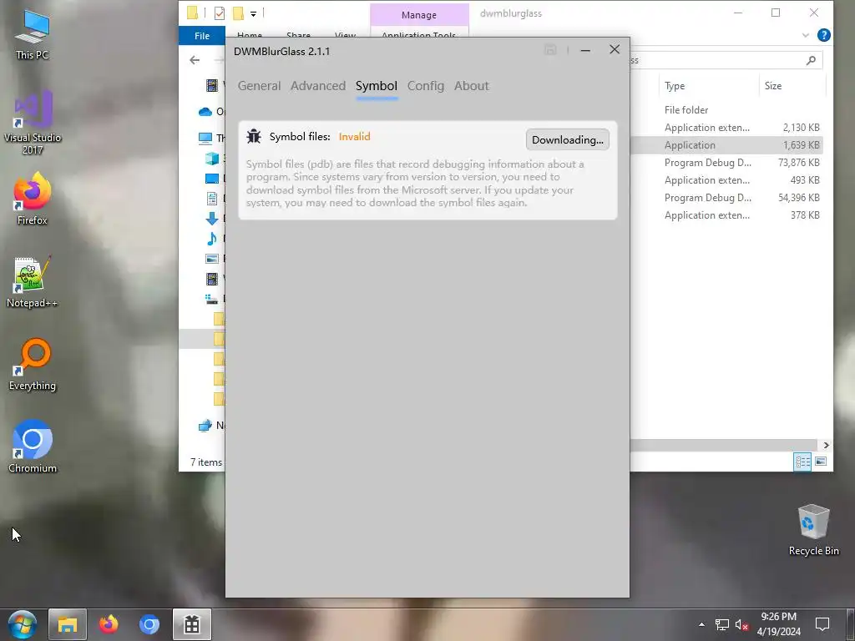Click the Downloads arrow icon in sidebar
This screenshot has height=641, width=855.
(x=211, y=219)
